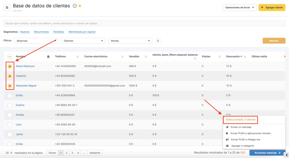This screenshot has width=289, height=158.
Task: Sort by the Descuento column arrow
Action: pos(241,56)
